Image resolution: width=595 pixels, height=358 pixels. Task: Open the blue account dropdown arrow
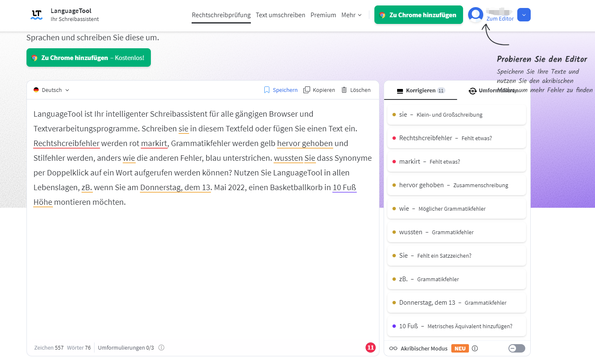pyautogui.click(x=524, y=15)
